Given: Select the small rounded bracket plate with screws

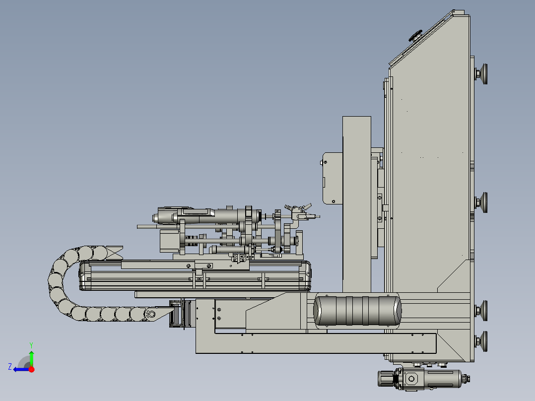Looking at the screenshot, I should click(333, 179).
